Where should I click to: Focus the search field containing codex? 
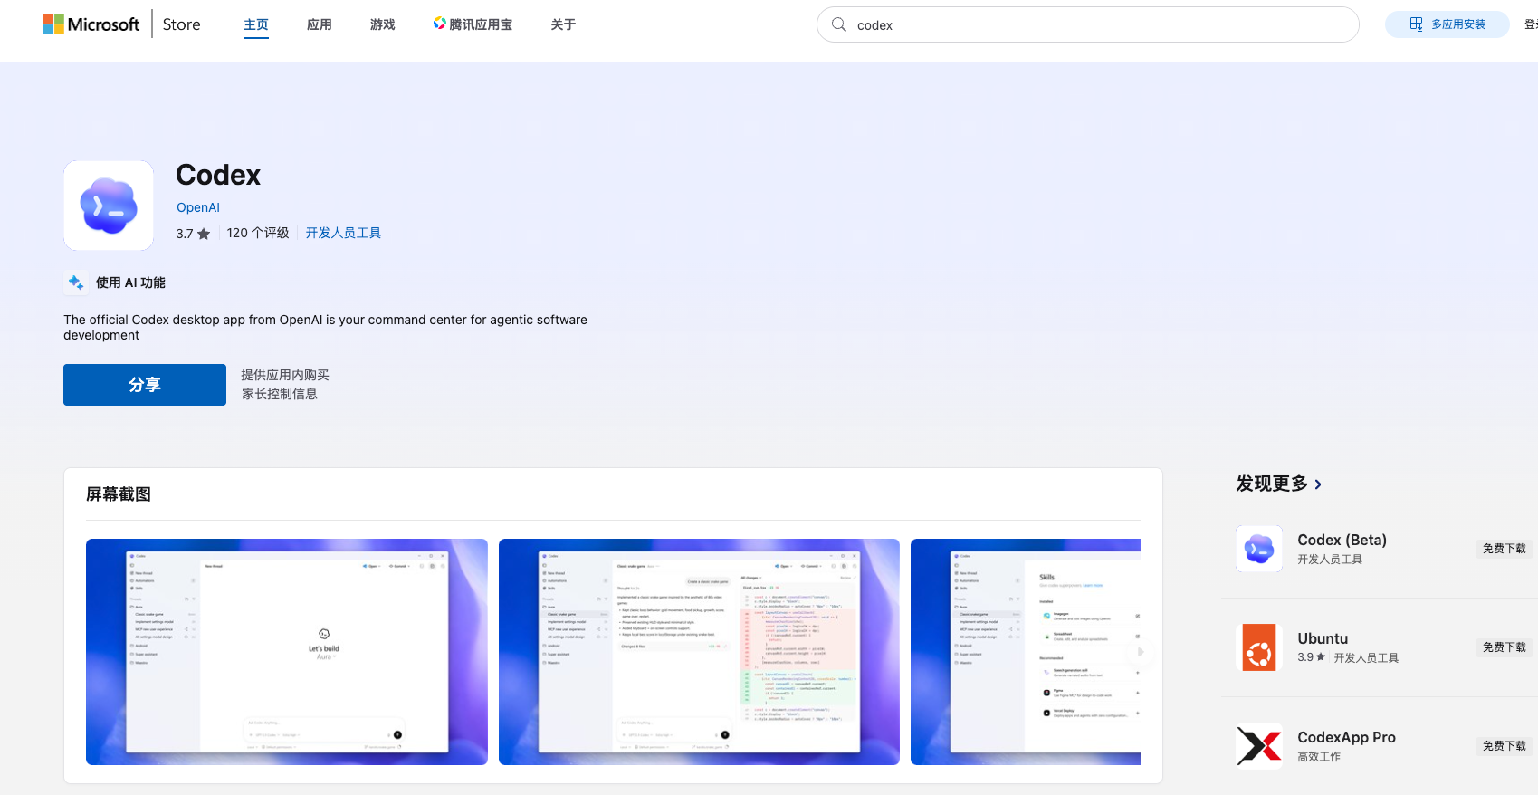point(1088,24)
